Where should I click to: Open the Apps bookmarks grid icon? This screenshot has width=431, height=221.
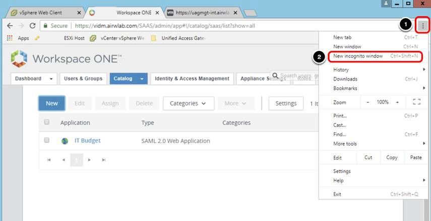click(x=10, y=38)
